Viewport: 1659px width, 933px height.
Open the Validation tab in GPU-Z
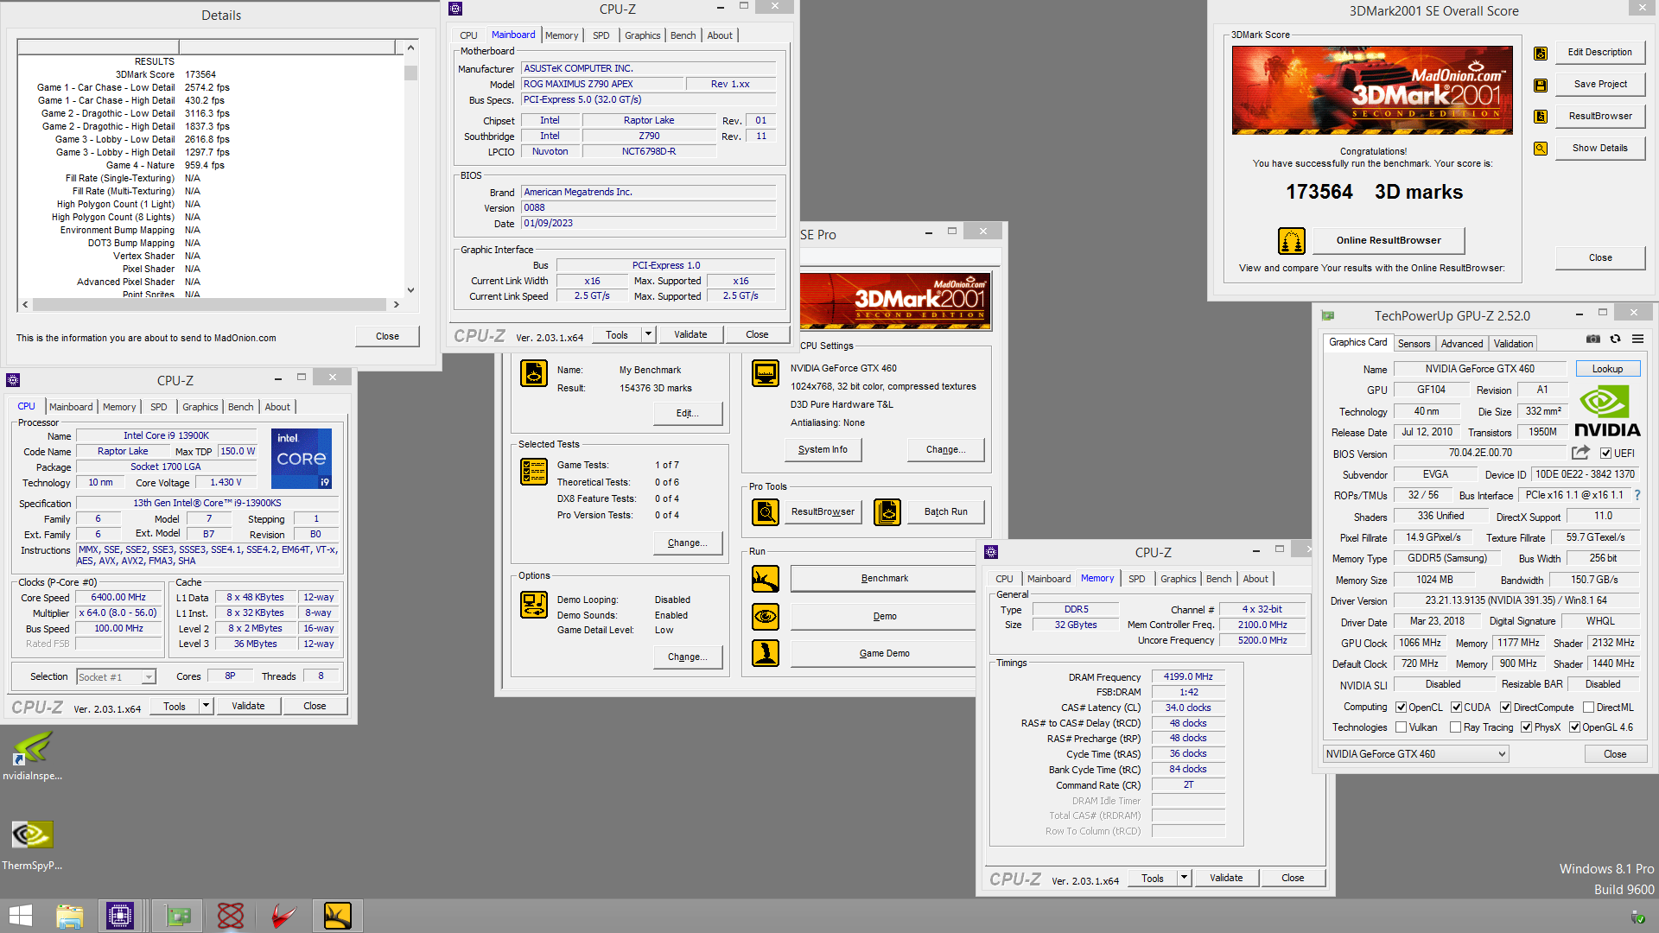[x=1514, y=344]
